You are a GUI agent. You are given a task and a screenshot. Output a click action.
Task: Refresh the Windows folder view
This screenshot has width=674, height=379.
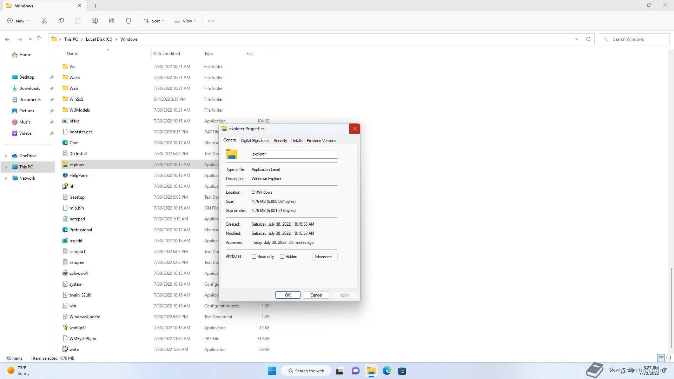pos(588,39)
